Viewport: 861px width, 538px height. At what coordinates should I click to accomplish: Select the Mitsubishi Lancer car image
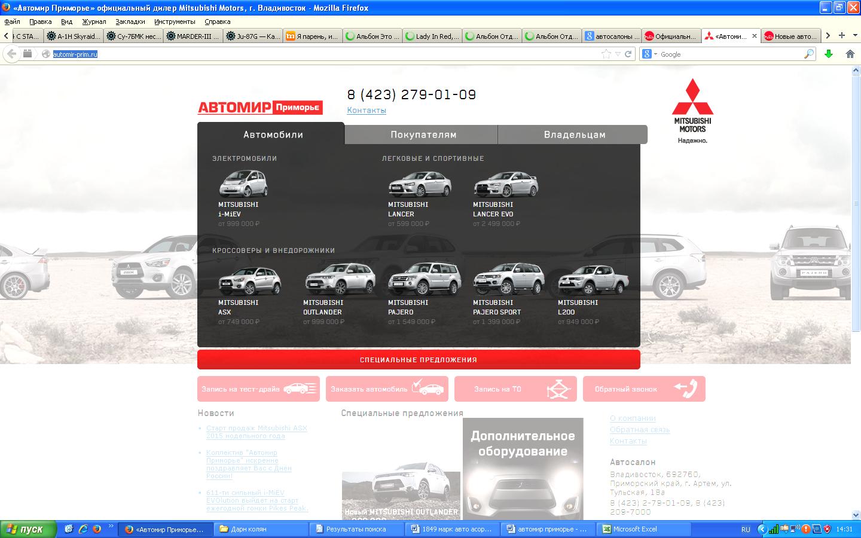[420, 184]
